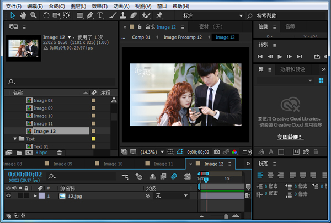This screenshot has width=331, height=223.
Task: Open the workspace 标准 dropdown
Action: click(x=213, y=16)
